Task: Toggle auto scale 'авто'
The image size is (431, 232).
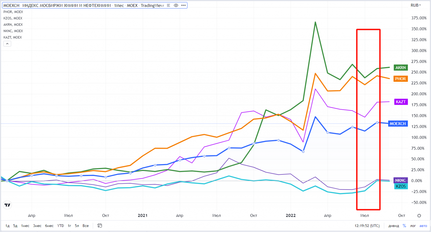Action: [423, 226]
